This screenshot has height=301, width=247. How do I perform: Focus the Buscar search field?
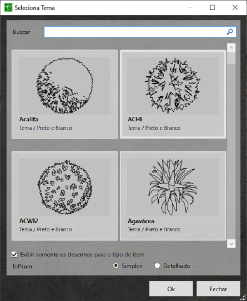pyautogui.click(x=135, y=32)
